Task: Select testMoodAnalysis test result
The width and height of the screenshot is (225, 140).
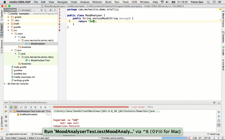Action: [29, 114]
